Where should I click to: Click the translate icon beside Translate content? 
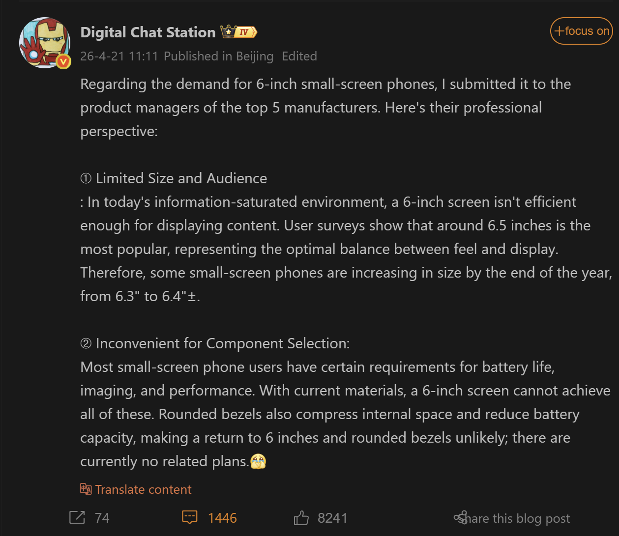[86, 489]
